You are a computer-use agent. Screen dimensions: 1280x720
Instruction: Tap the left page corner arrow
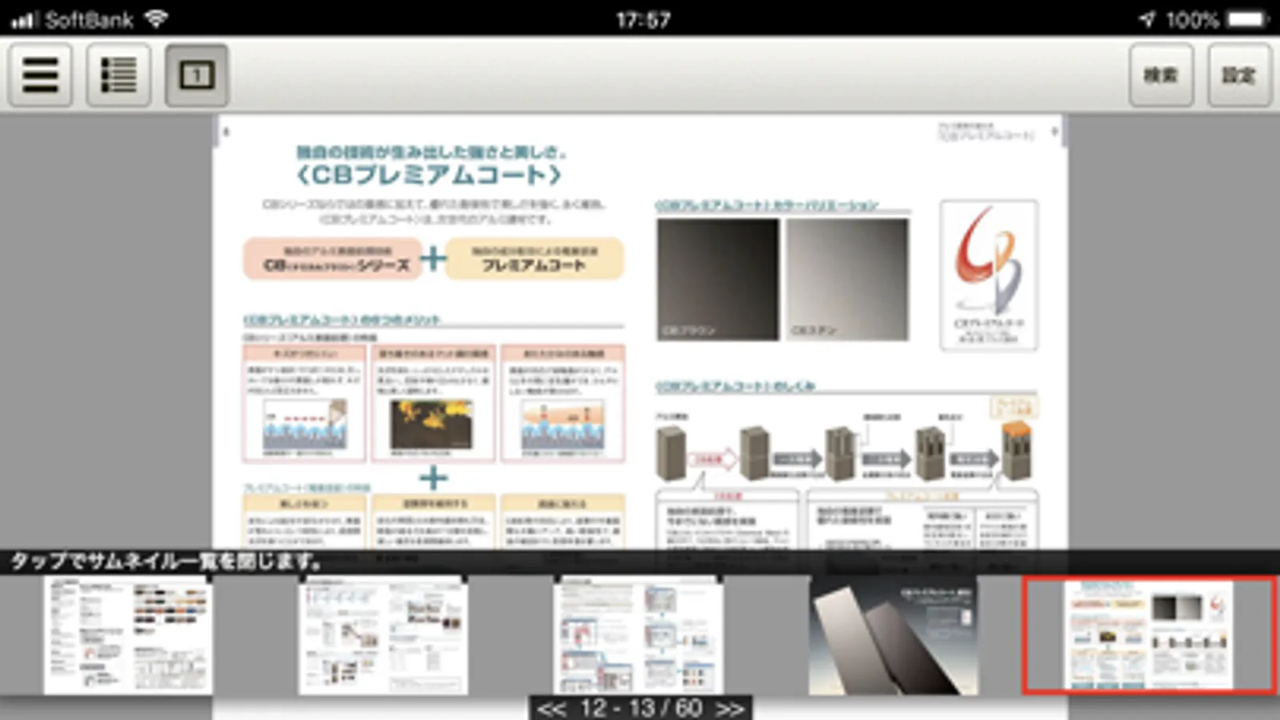pyautogui.click(x=226, y=131)
